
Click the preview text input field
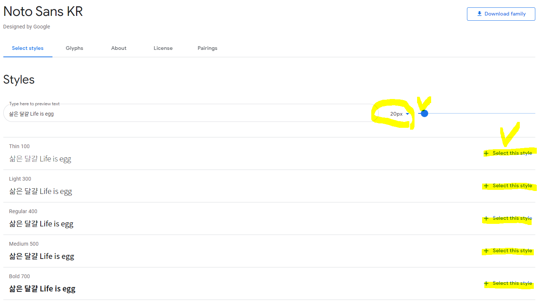click(x=191, y=114)
